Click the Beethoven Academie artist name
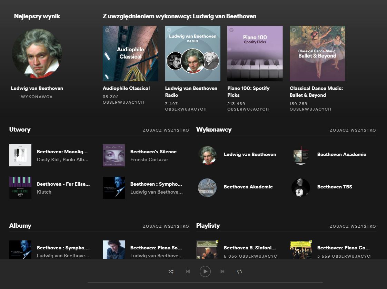The height and width of the screenshot is (289, 387). 342,154
